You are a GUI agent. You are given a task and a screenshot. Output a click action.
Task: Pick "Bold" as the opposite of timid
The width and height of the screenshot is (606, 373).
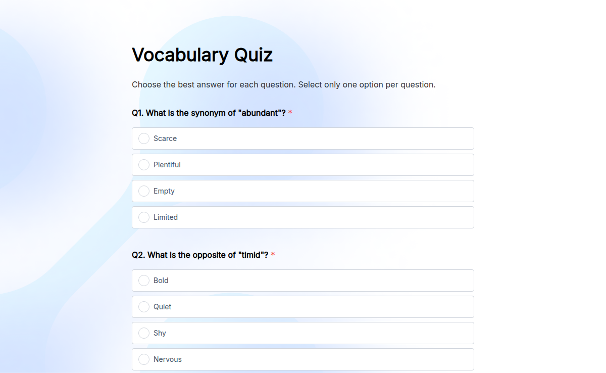coord(303,281)
